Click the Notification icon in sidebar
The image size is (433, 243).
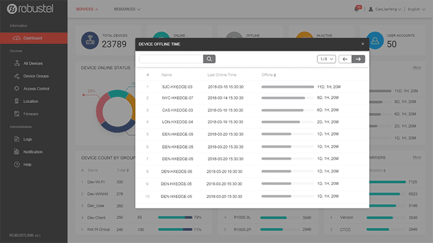pos(17,152)
